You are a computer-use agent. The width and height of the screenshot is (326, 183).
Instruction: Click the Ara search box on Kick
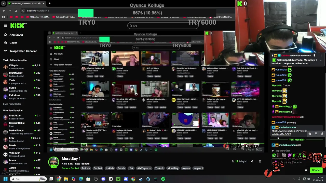tap(163, 26)
